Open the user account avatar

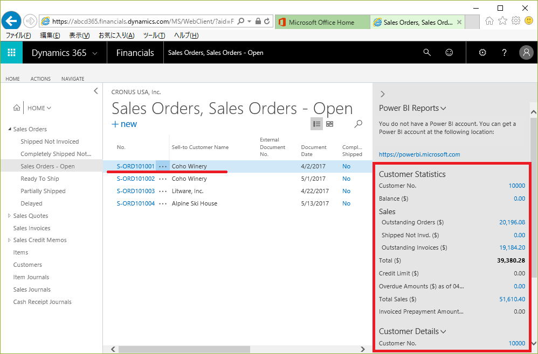(526, 52)
